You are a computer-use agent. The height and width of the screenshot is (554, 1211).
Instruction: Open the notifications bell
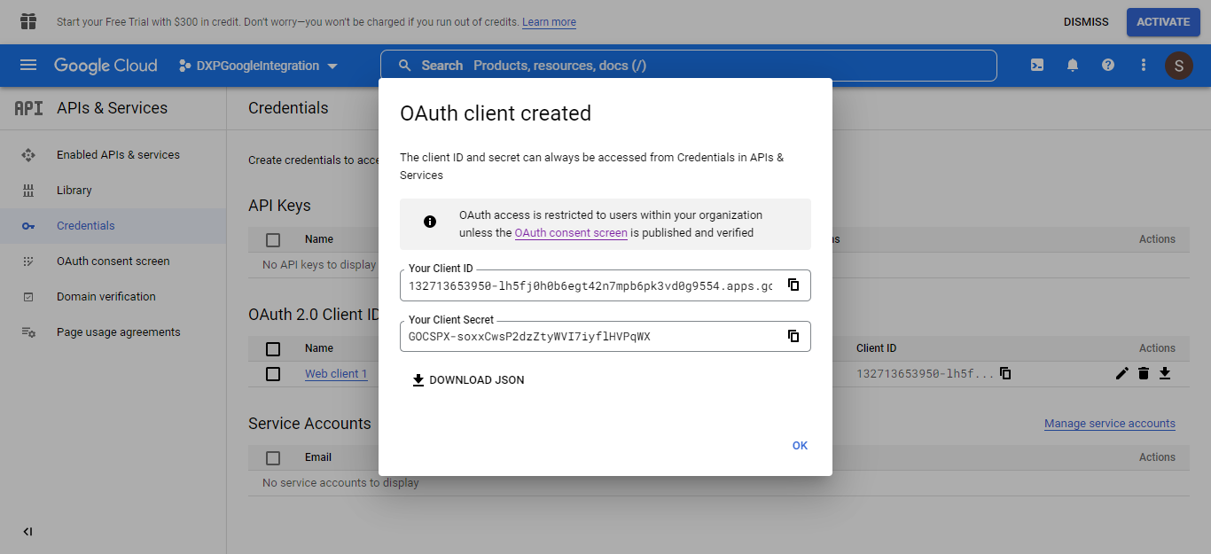pos(1073,66)
